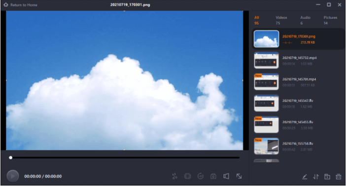Click the file name 20210719_170301.png in the list
Image resolution: width=346 pixels, height=186 pixels.
pyautogui.click(x=299, y=36)
